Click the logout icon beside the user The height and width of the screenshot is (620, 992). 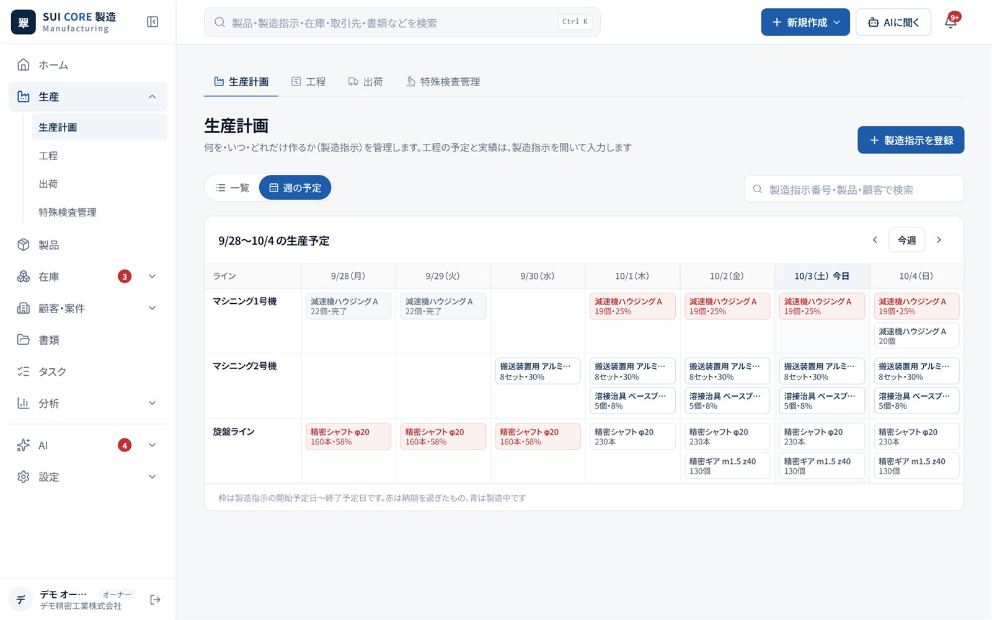(155, 600)
